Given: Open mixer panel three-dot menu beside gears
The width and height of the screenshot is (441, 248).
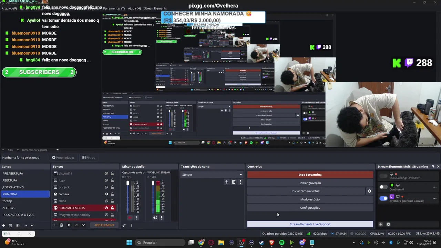Looking at the screenshot, I should click(x=132, y=225).
